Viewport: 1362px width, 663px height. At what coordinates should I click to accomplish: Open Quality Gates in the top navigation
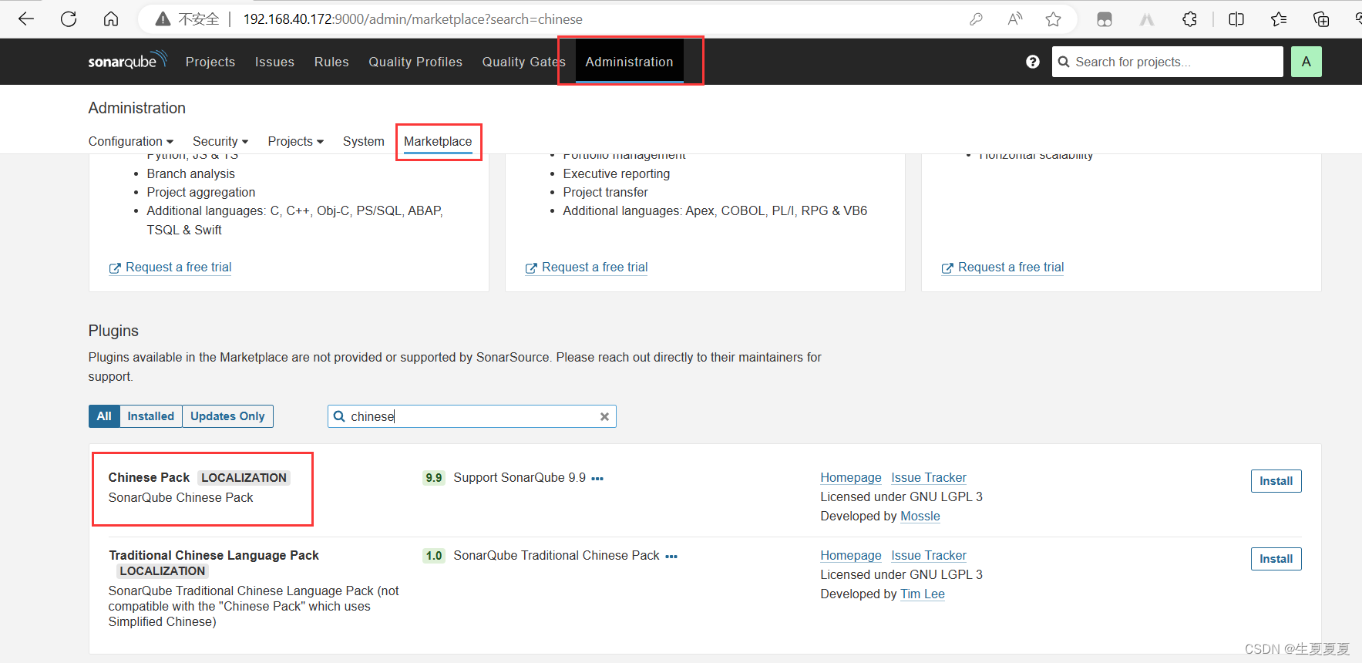523,62
